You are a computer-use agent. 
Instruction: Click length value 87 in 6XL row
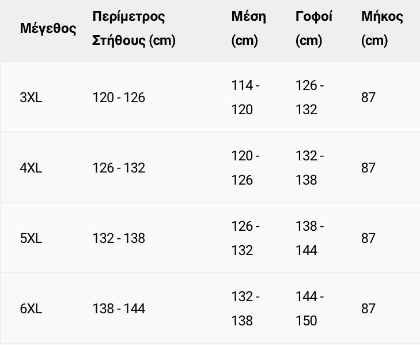click(368, 309)
